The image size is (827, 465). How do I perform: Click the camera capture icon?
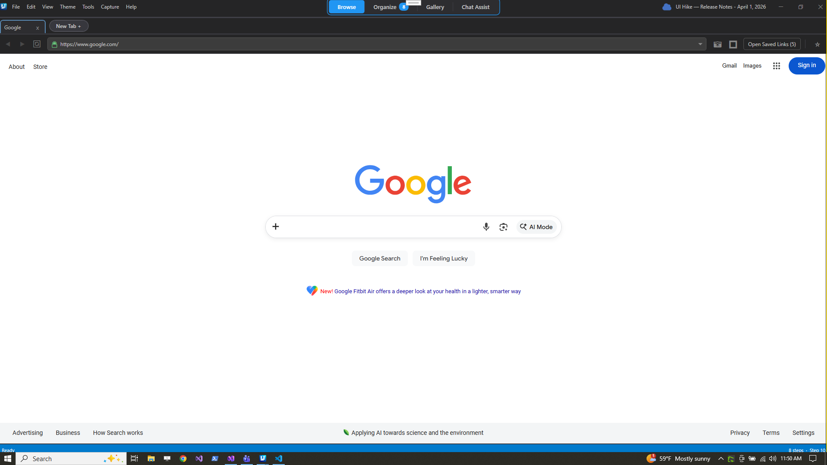(717, 44)
